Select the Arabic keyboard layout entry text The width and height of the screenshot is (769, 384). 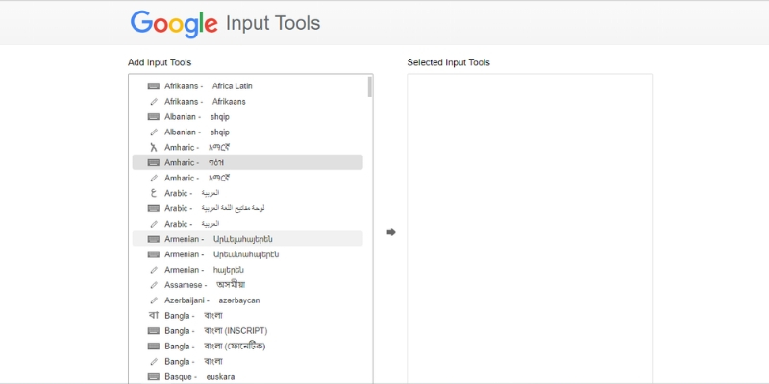click(x=214, y=208)
